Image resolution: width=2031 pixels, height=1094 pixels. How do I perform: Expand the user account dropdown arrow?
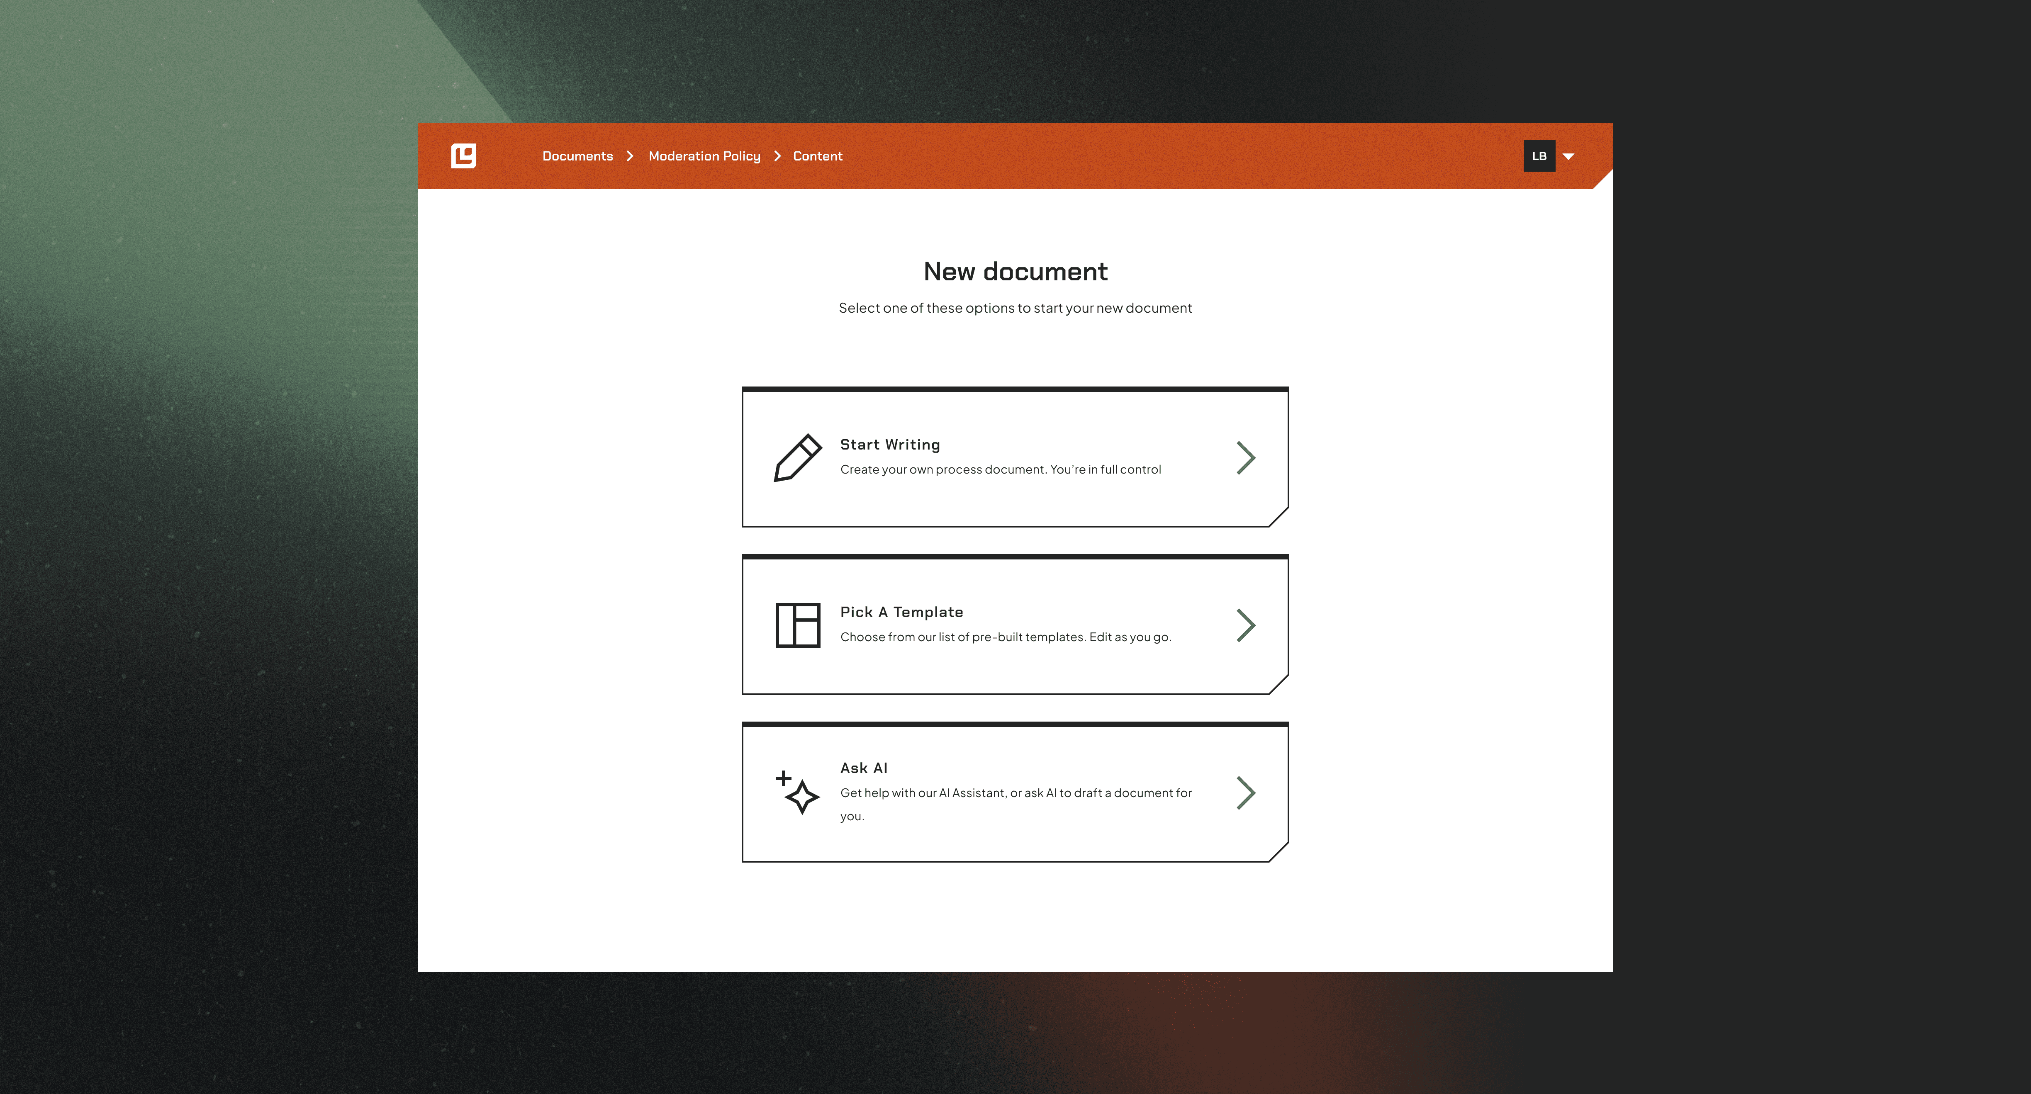pos(1568,157)
